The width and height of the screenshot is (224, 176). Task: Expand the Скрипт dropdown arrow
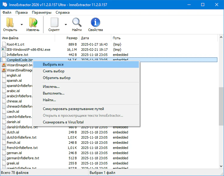(66, 25)
